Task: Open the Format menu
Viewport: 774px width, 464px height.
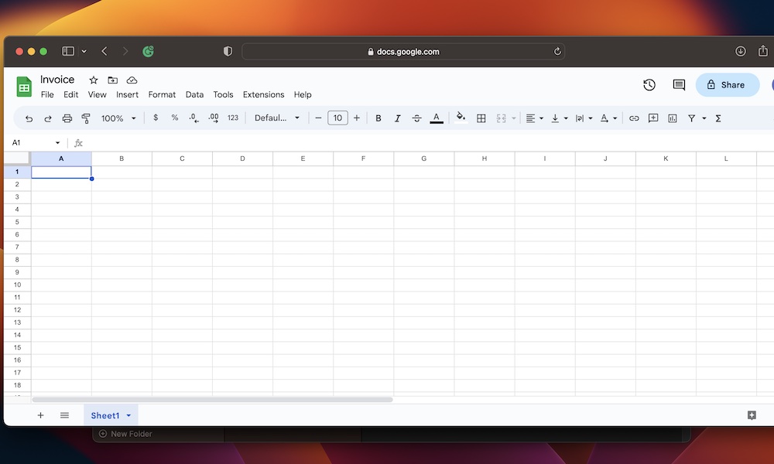Action: coord(162,94)
